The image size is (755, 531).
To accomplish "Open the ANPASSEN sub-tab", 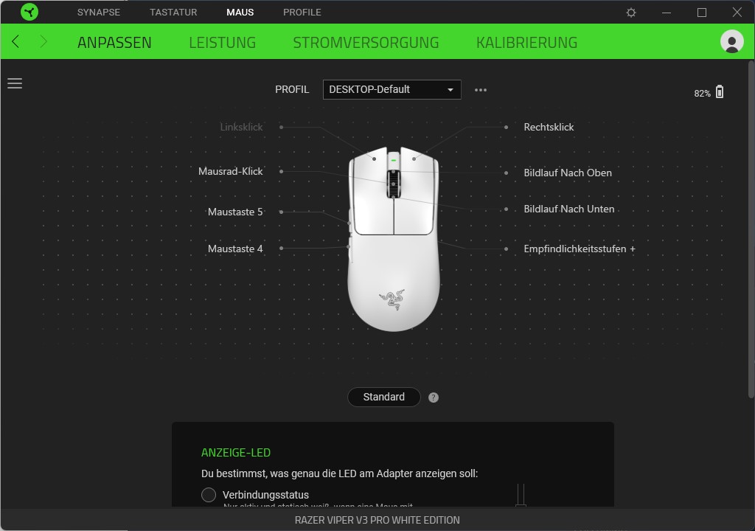I will (x=114, y=42).
